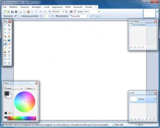This screenshot has width=160, height=128.
Task: Open the Primario color selector dropdown
Action: (x=14, y=88)
